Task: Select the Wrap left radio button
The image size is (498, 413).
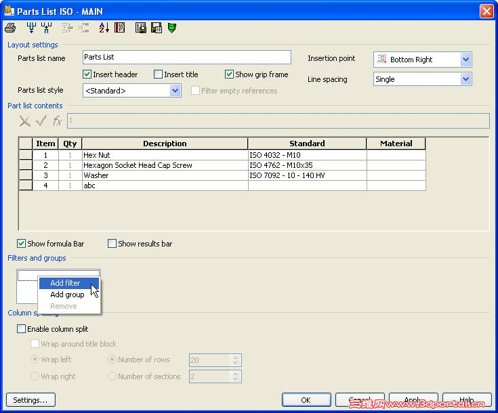Action: coord(35,360)
